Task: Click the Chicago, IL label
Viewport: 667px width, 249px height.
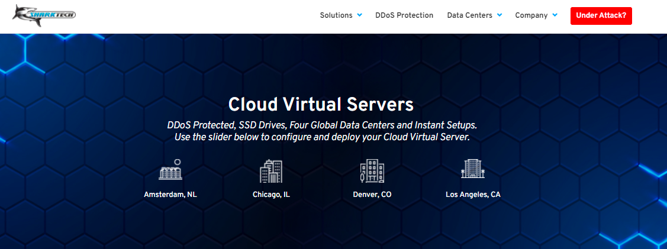Action: pos(271,195)
